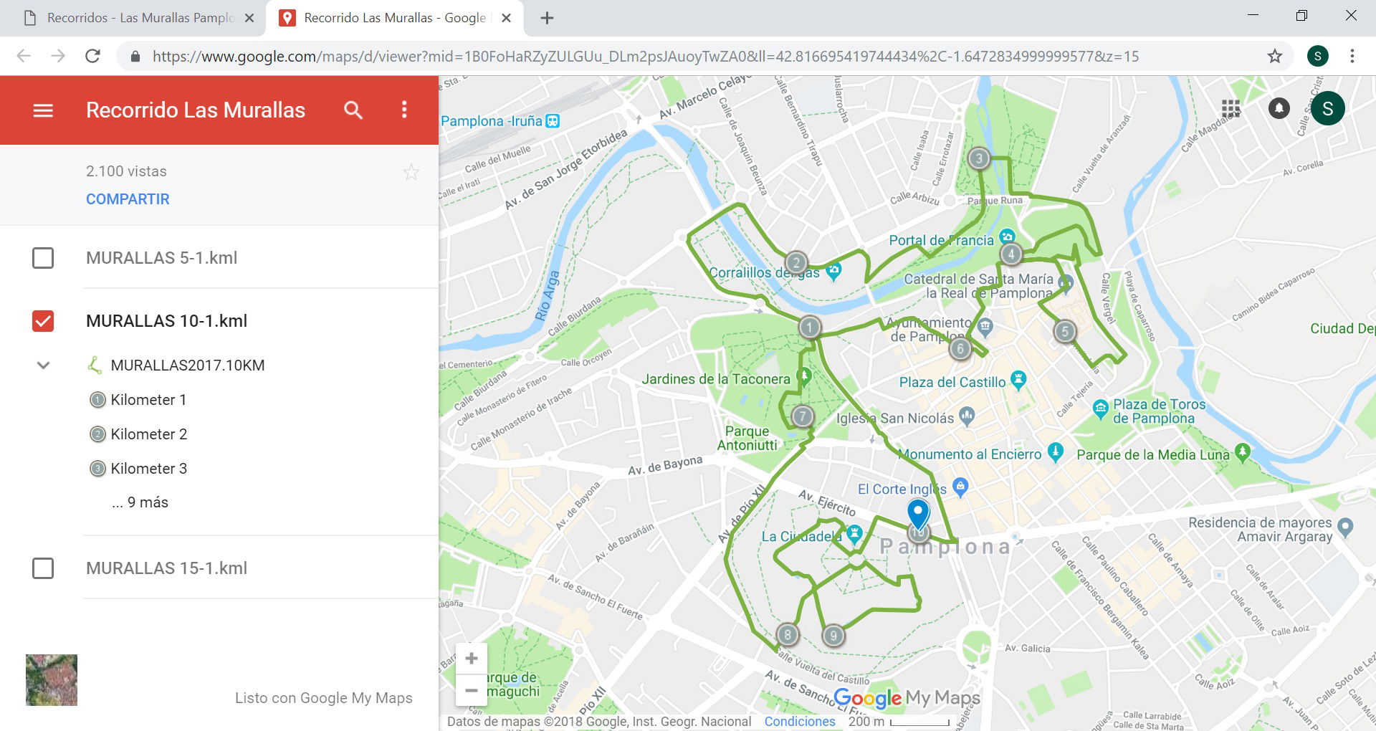This screenshot has width=1376, height=731.
Task: Uncheck the MURALLAS 10-1.kml layer
Action: tap(43, 321)
